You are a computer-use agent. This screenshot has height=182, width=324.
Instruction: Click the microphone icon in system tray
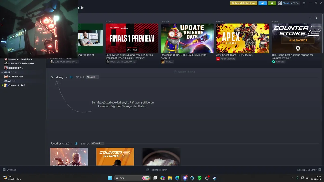click(x=297, y=178)
